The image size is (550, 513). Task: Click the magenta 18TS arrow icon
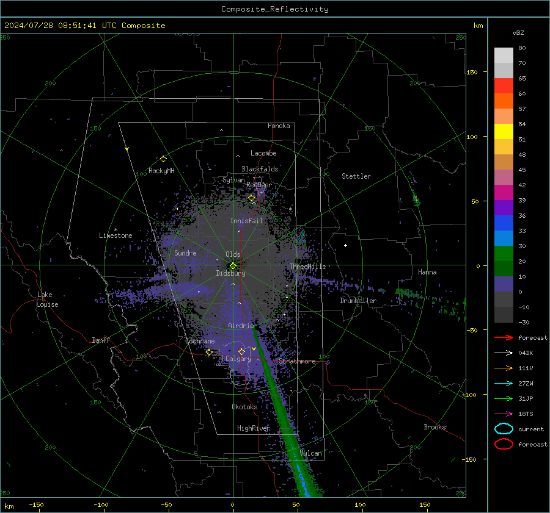click(504, 414)
